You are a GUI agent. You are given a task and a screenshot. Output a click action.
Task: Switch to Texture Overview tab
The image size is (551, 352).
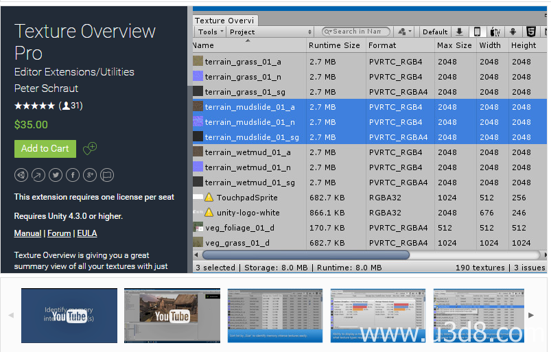(225, 21)
